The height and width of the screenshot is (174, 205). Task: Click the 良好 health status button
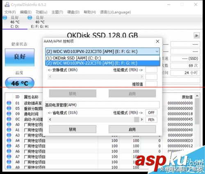(x=20, y=57)
